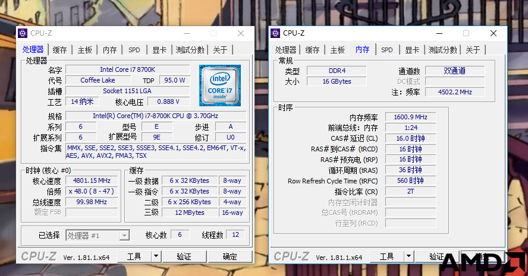Click the 2T command rate value
This screenshot has height=276, width=528.
point(410,192)
